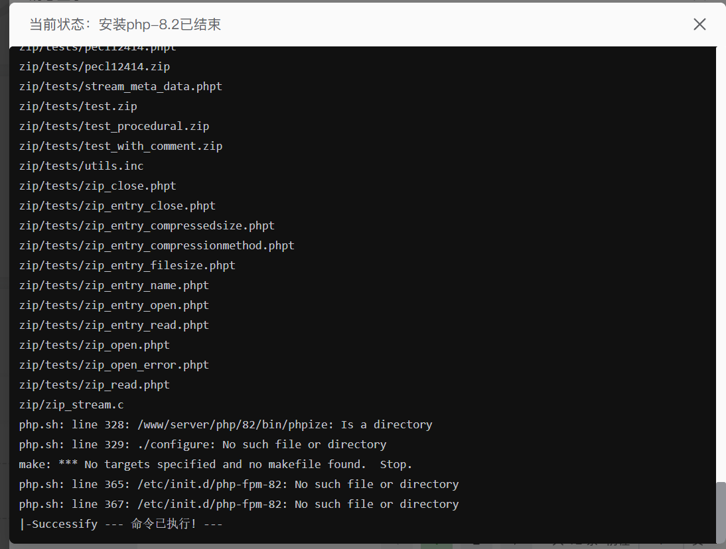
Task: Click the 'line 365' php-fpm-82 error line
Action: 239,484
